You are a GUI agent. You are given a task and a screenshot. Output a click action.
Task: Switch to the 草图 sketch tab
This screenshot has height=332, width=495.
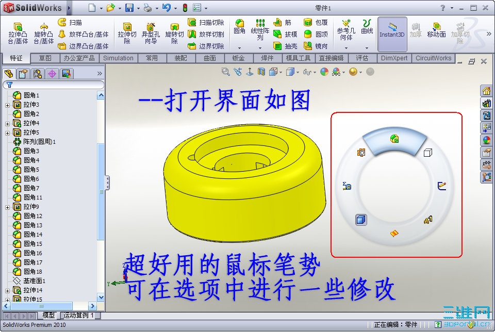(45, 58)
